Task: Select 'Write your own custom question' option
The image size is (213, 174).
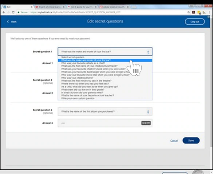Action: point(105,99)
